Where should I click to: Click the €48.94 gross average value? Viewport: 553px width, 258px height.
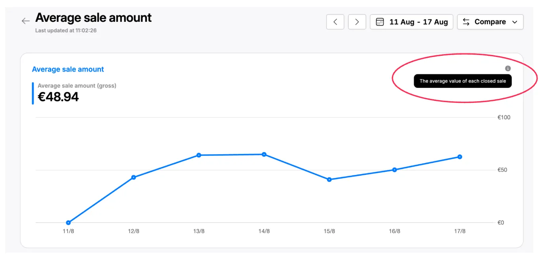point(58,97)
